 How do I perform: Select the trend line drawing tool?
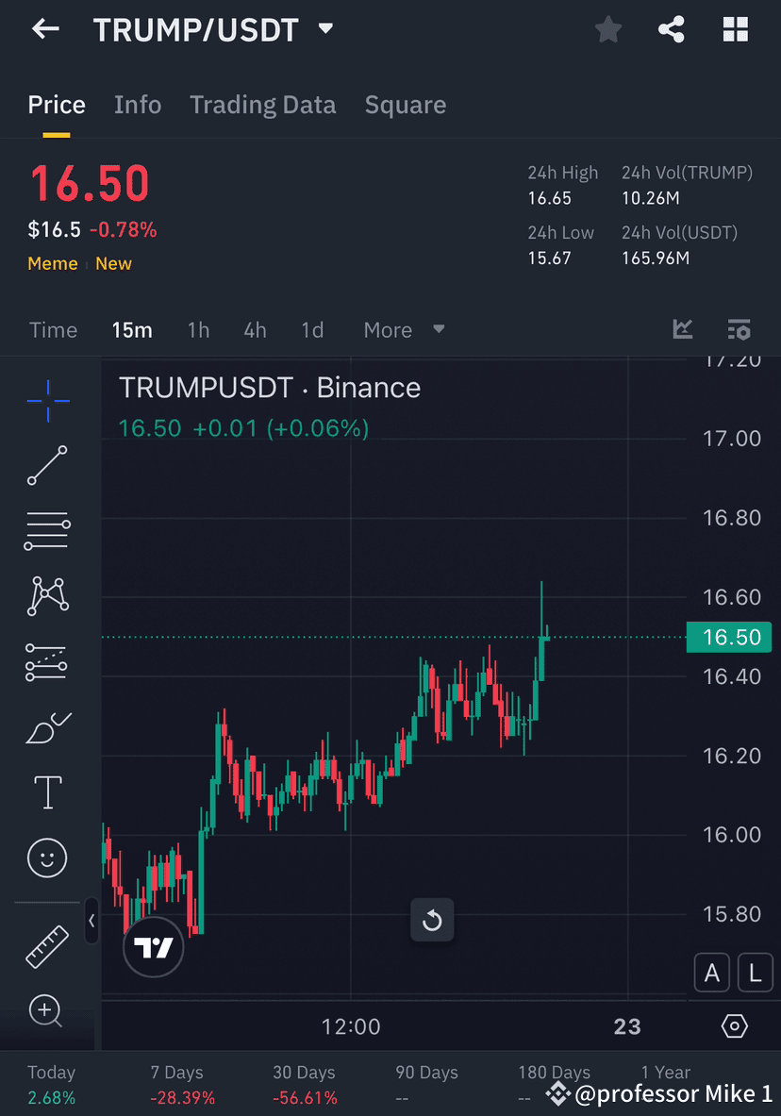click(47, 465)
